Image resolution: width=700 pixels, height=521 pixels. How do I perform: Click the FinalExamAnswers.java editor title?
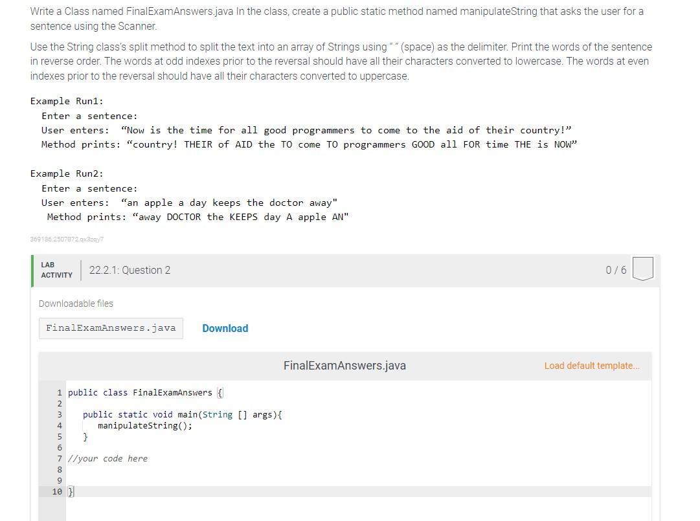click(x=344, y=366)
